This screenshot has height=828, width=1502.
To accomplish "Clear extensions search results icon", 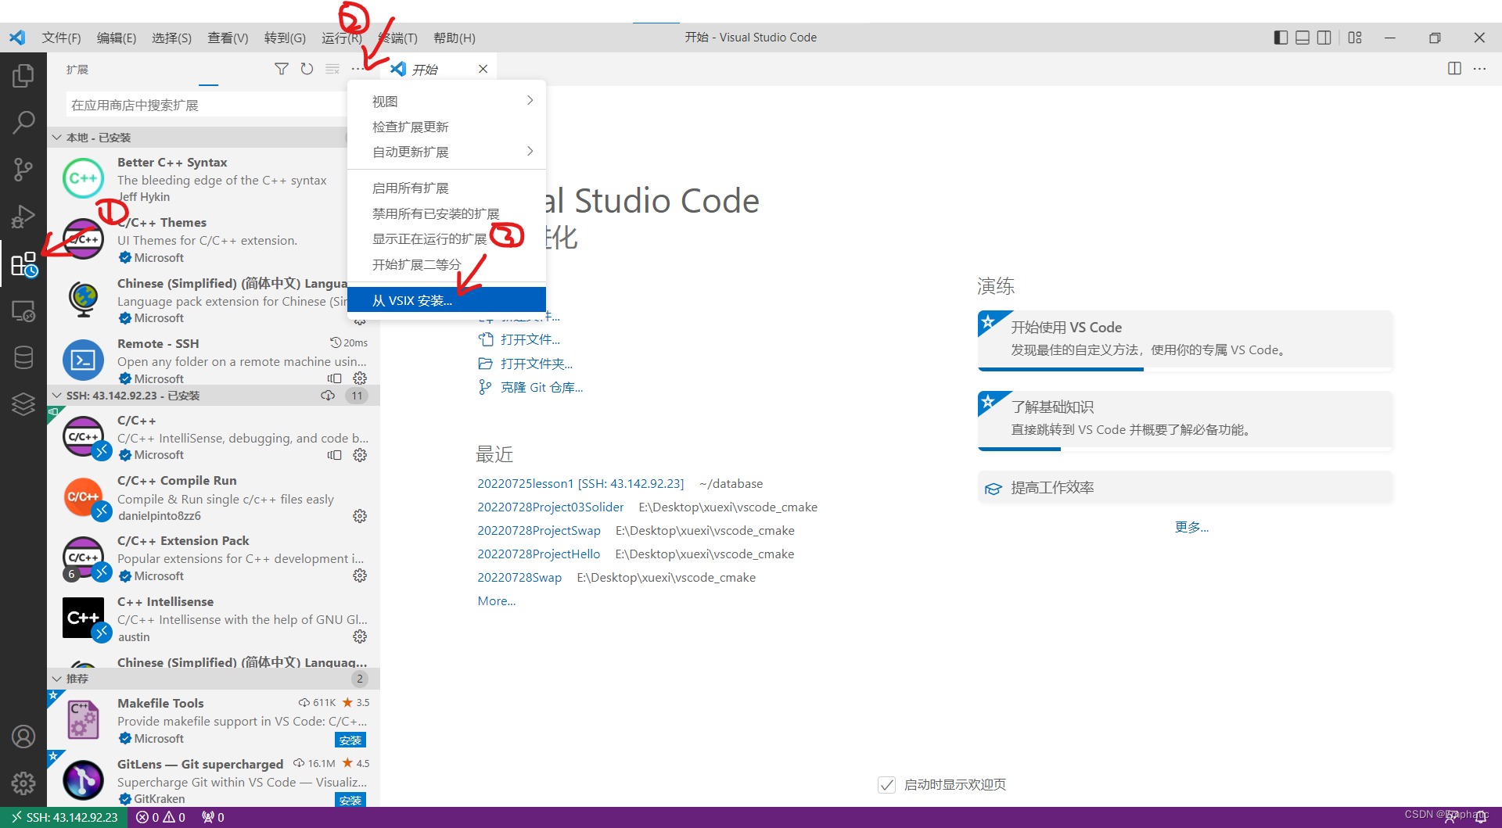I will coord(332,69).
